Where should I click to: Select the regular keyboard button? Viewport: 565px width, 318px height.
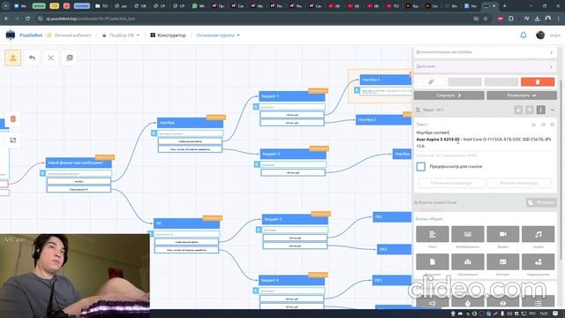[x=451, y=183]
